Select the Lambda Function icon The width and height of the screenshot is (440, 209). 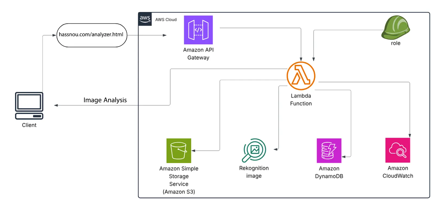pos(301,76)
